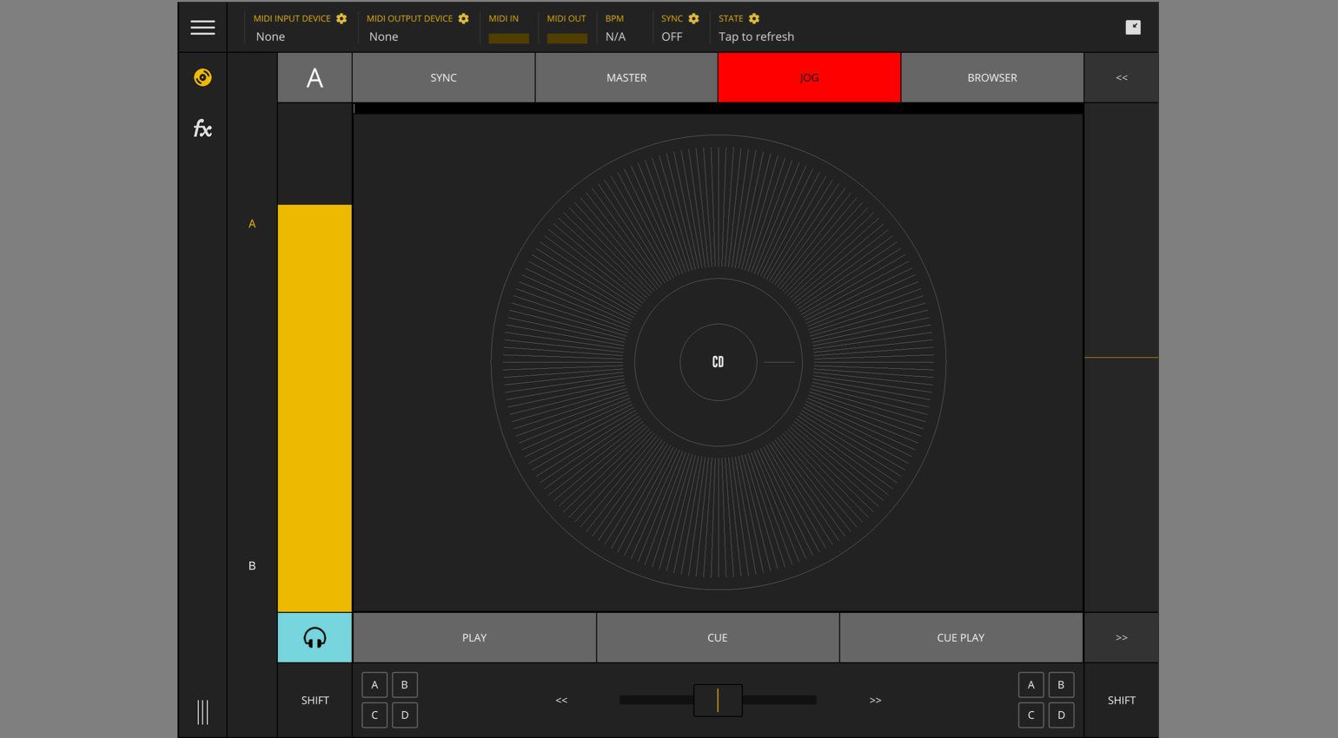Screen dimensions: 1338x738
Task: Click the BPM N/A readout
Action: (615, 36)
